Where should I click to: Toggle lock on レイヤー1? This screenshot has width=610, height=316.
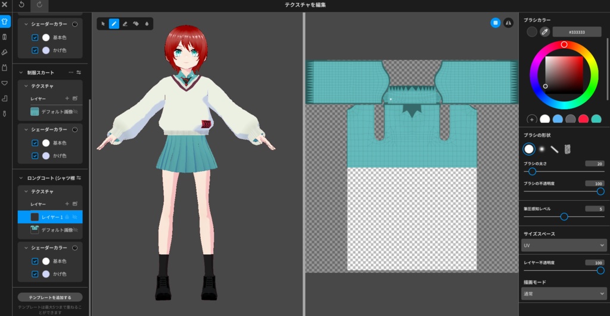pos(67,217)
